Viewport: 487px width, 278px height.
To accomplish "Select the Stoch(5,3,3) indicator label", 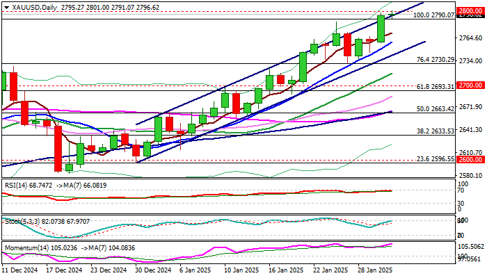I will click(x=22, y=222).
